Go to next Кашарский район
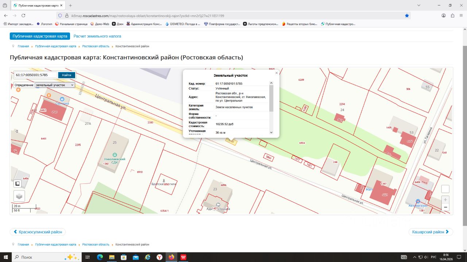 tap(431, 232)
